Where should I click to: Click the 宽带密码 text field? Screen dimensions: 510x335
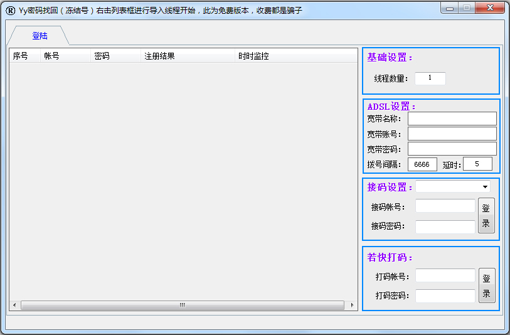(452, 149)
